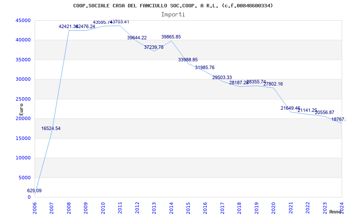Select the 43703.41 data label
This screenshot has height=216, width=346.
pos(119,22)
